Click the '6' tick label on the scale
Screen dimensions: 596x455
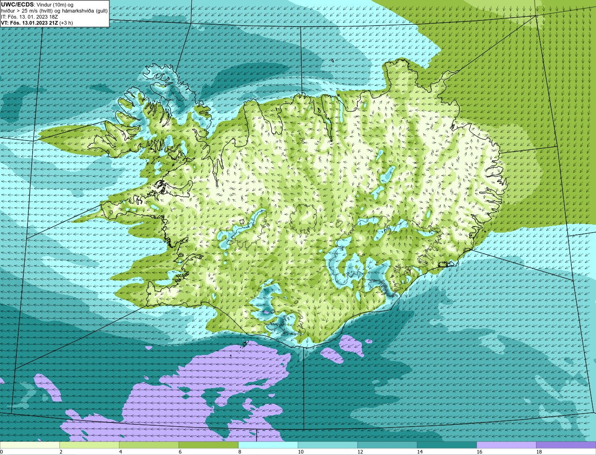coord(180,452)
